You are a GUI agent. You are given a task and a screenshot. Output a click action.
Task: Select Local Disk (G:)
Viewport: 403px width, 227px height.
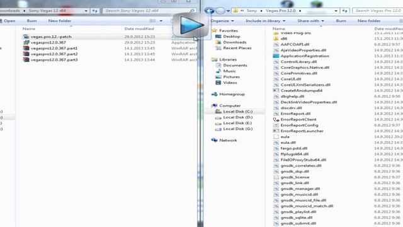[238, 129]
